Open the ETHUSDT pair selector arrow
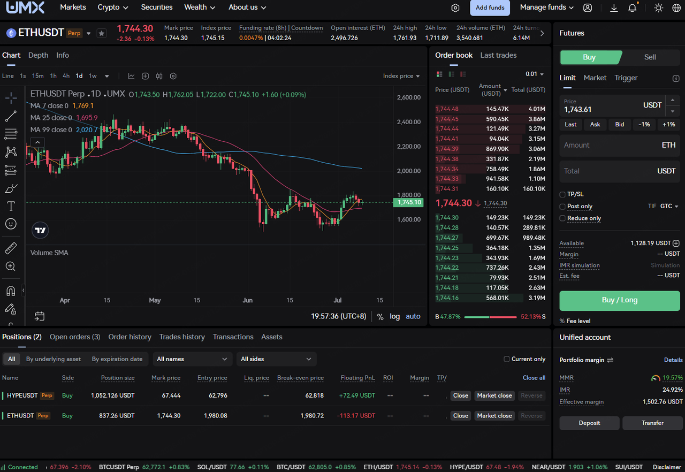685x472 pixels. coord(89,33)
